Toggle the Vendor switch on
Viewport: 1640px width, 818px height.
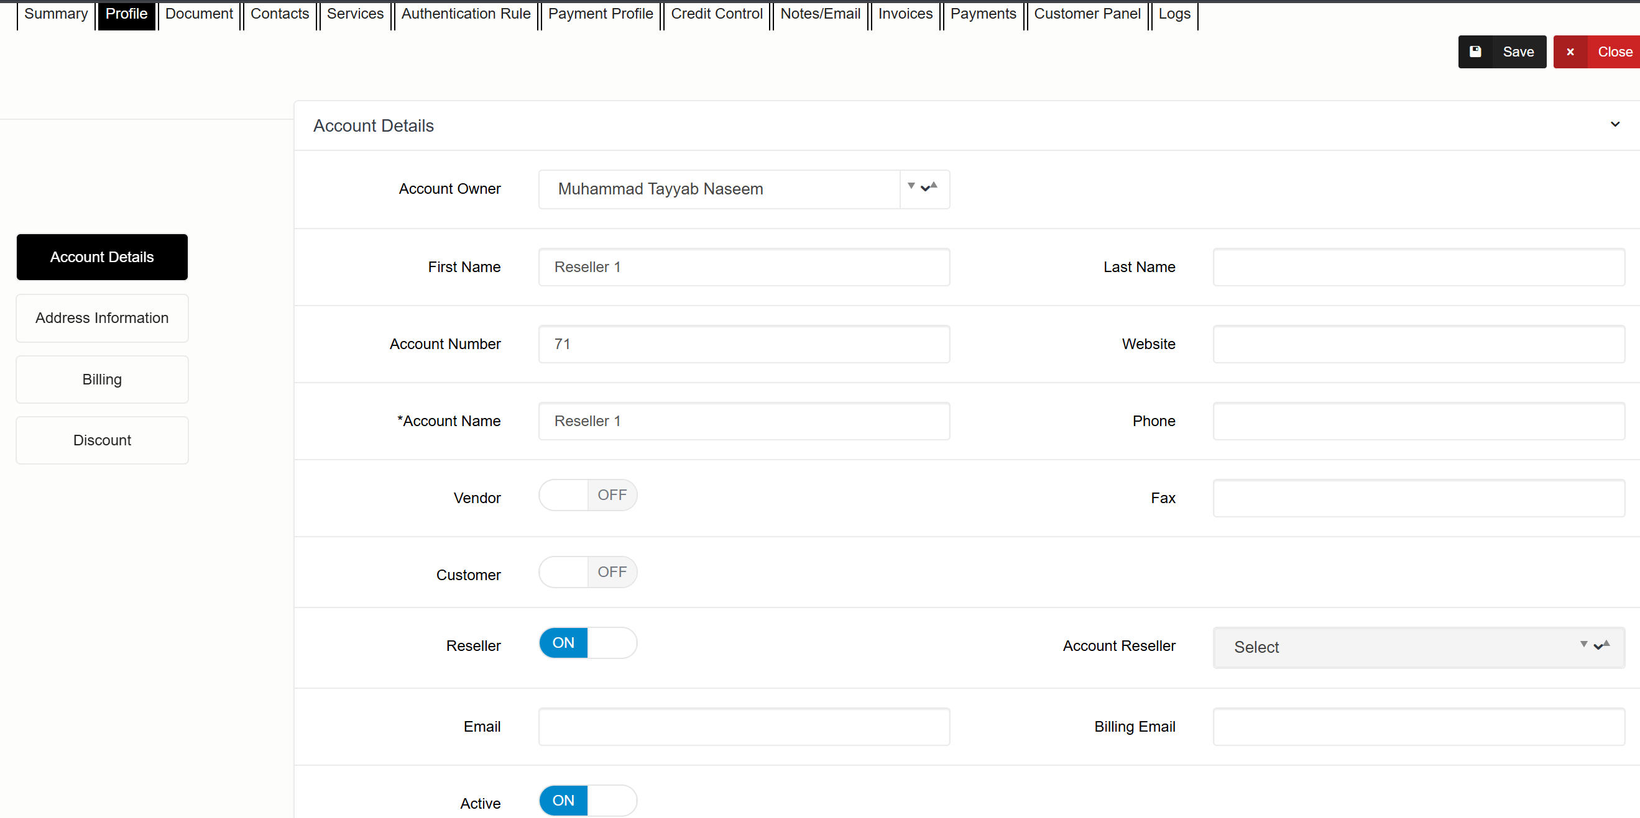pyautogui.click(x=587, y=495)
